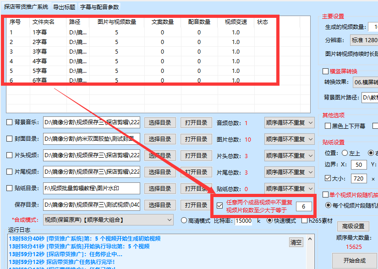378x269 pixels.
Task: Click 选择目录 for 片尾视频
Action: (x=160, y=172)
